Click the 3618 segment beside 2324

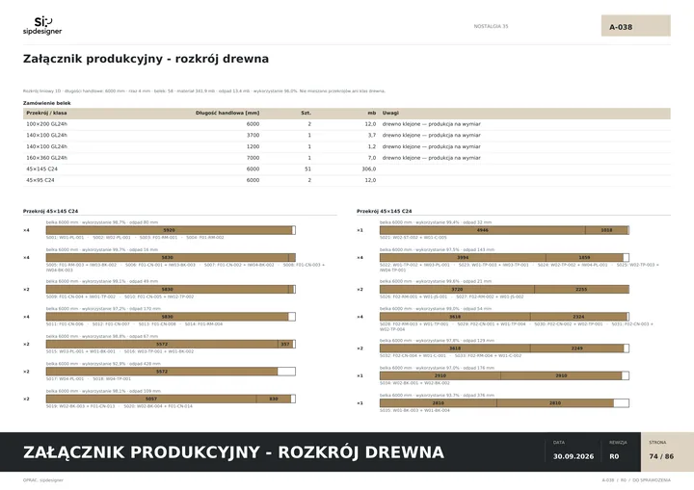[x=455, y=317]
